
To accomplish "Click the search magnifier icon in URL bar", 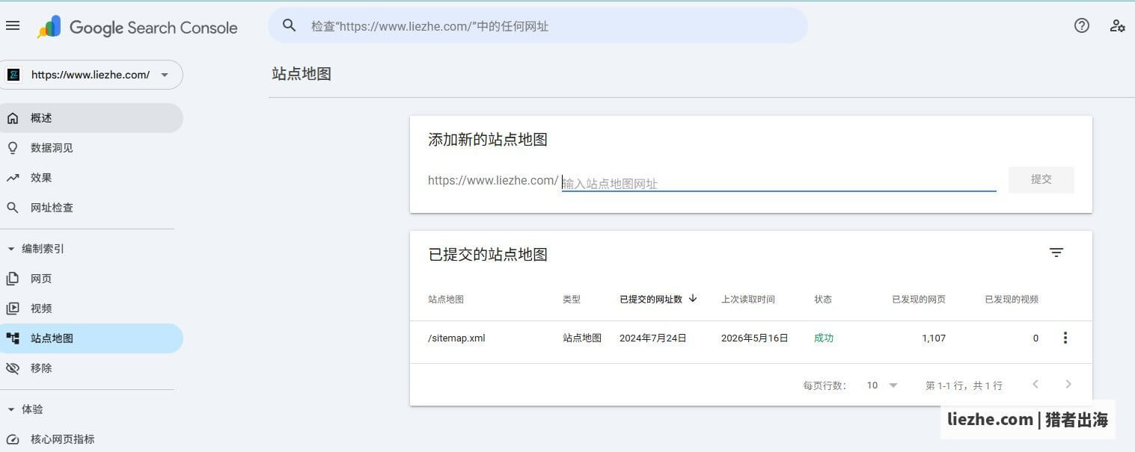I will [x=290, y=26].
